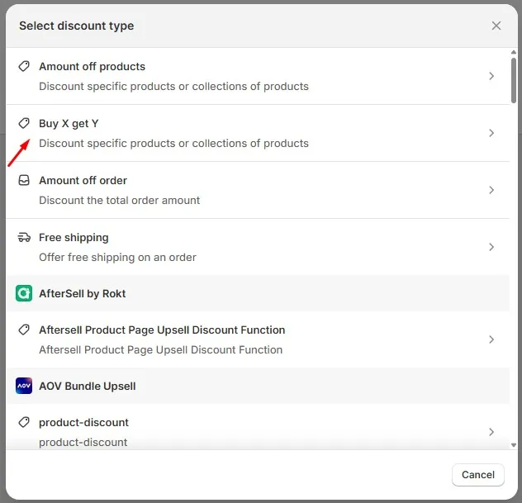Select the Amount off products discount type
Image resolution: width=522 pixels, height=503 pixels.
[x=258, y=76]
